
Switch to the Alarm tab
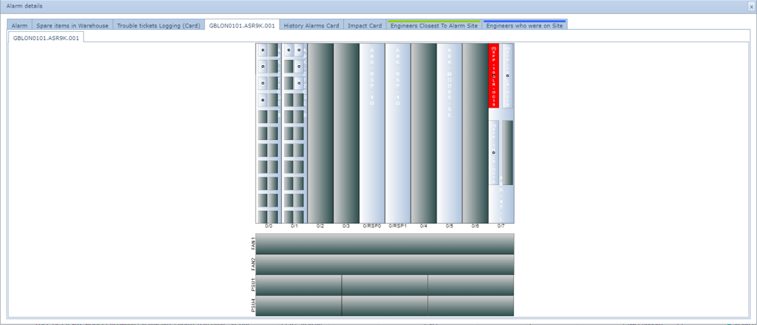pos(20,26)
